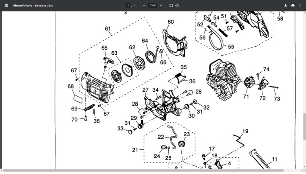The image size is (306, 174).
Task: Print the document
Action: [x=292, y=6]
